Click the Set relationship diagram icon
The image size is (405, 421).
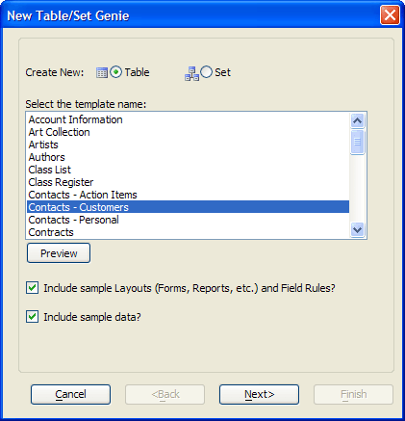coord(191,73)
